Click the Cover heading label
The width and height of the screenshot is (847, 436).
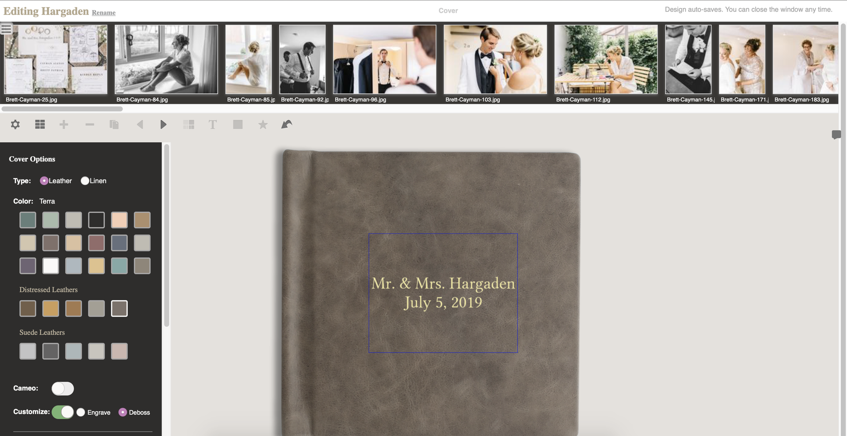tap(448, 11)
